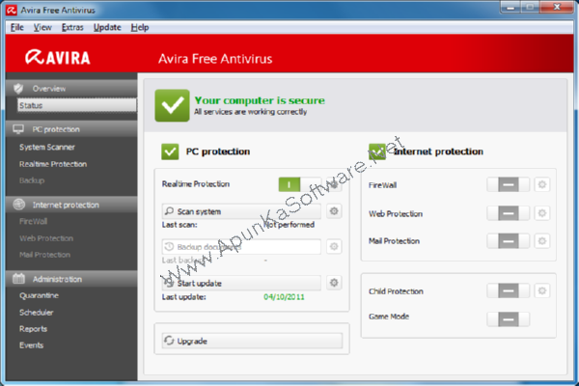579x386 pixels.
Task: Toggle the Child Protection switch
Action: (x=509, y=290)
